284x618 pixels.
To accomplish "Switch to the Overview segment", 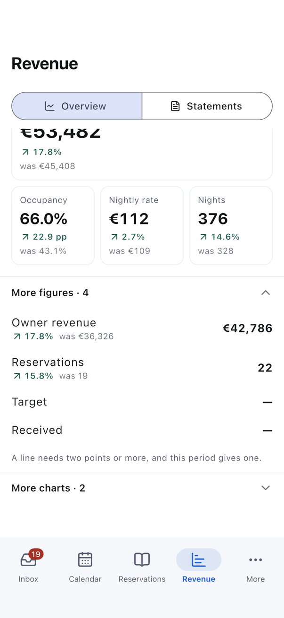I will tap(77, 106).
